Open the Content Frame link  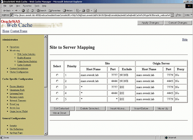pos(19,31)
